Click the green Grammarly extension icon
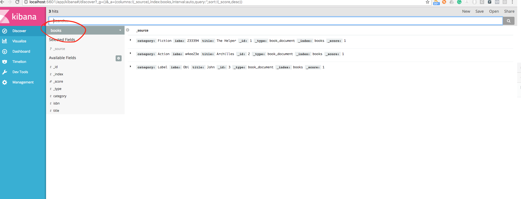 [459, 2]
